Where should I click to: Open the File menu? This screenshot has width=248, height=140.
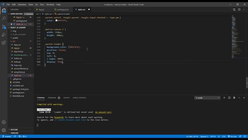[8, 4]
